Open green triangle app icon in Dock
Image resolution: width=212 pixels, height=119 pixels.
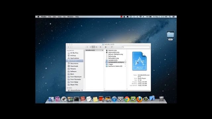[133, 99]
